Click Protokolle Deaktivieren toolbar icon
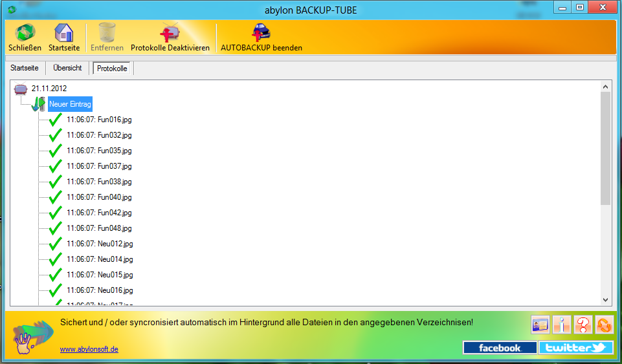The height and width of the screenshot is (364, 622). coord(170,32)
